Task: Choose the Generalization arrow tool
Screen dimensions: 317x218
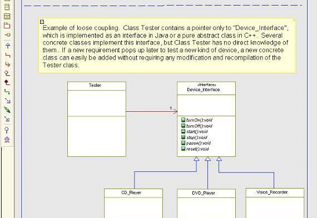Action: tap(8, 46)
